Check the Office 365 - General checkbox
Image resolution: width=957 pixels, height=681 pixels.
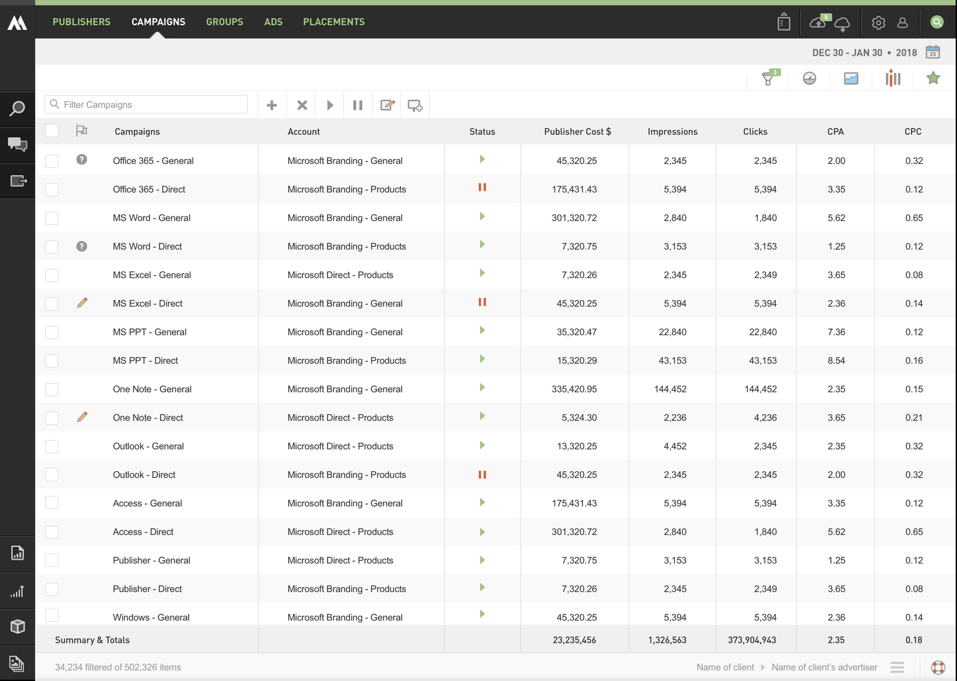52,161
